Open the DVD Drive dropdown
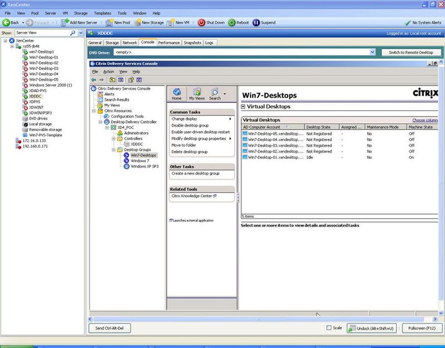This screenshot has height=348, width=445. [x=372, y=52]
